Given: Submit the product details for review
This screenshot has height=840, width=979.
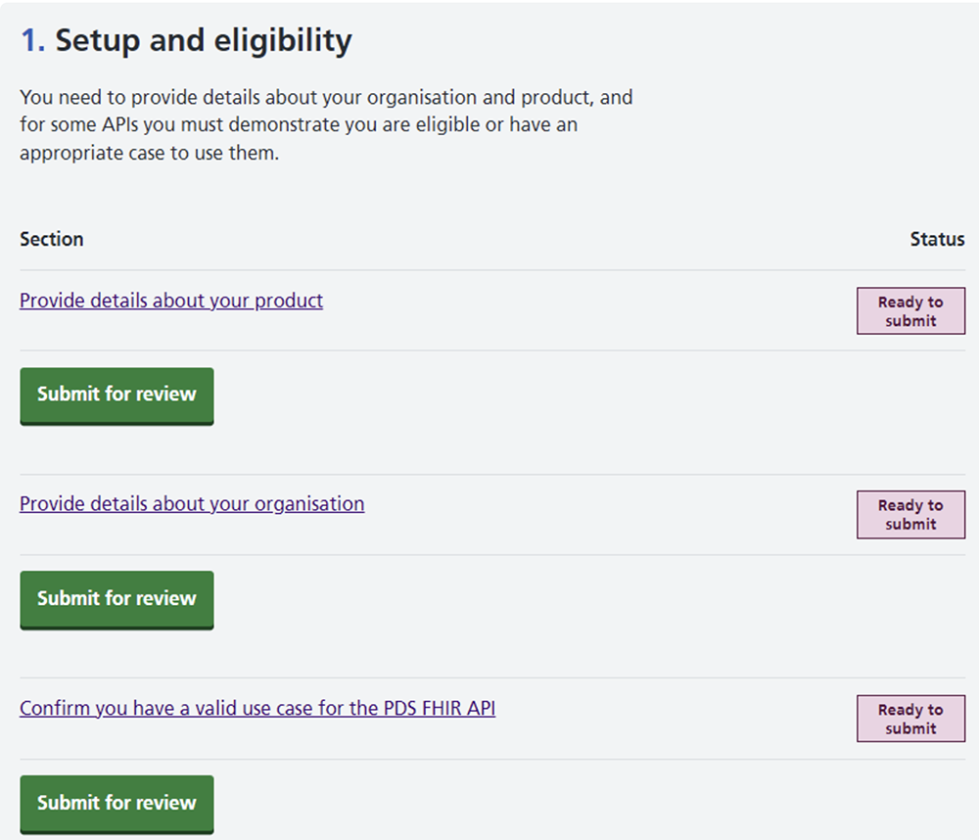Looking at the screenshot, I should point(117,395).
